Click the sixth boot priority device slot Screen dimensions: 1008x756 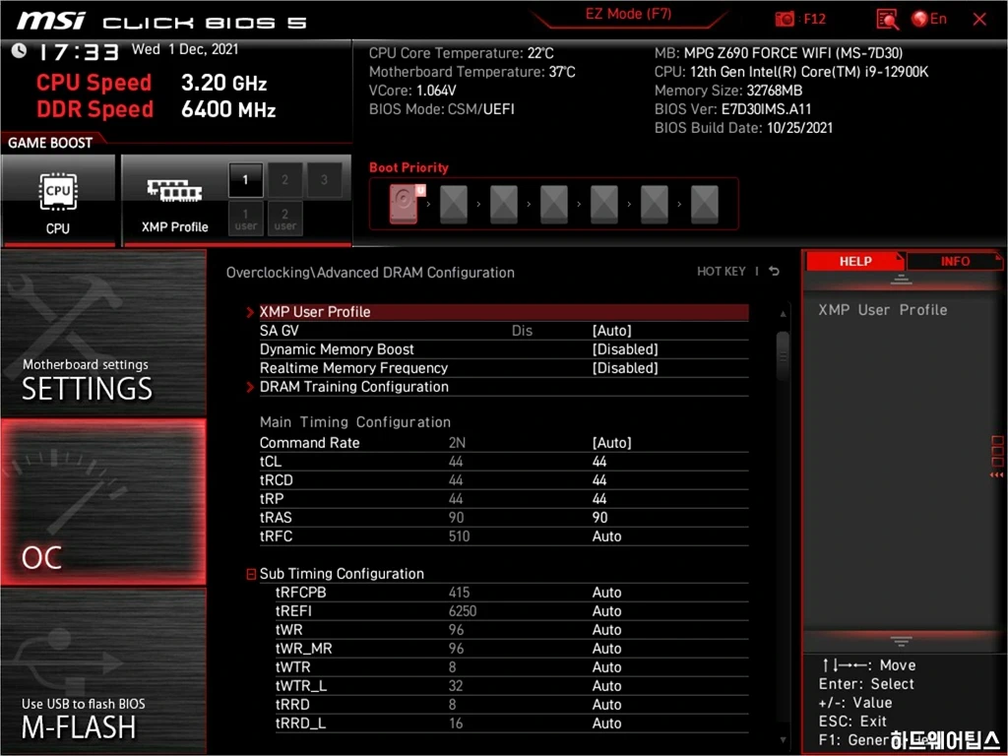click(x=655, y=205)
